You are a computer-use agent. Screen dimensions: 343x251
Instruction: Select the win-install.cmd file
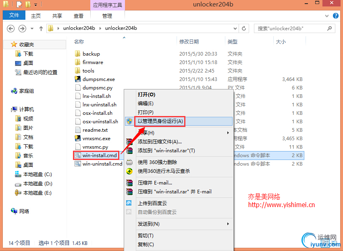(x=100, y=155)
